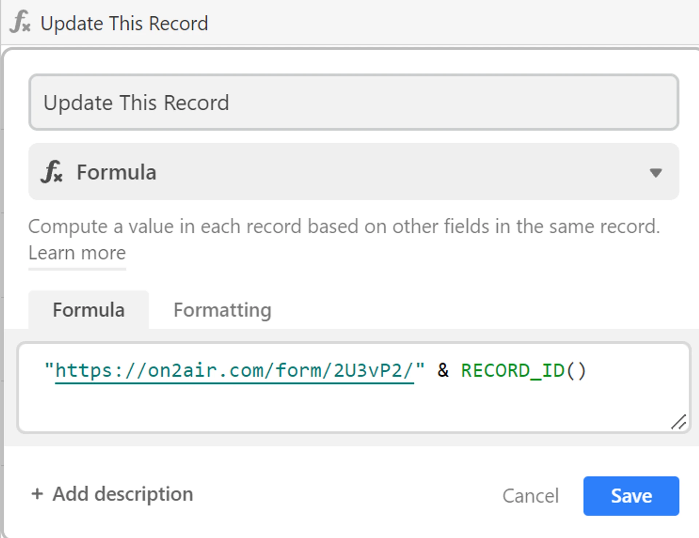The height and width of the screenshot is (538, 699).
Task: Place cursor on RECORD_ID() function
Action: click(523, 371)
